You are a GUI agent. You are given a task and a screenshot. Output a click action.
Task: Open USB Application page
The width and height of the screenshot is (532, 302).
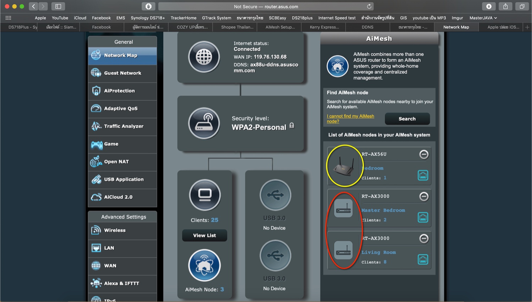point(122,180)
